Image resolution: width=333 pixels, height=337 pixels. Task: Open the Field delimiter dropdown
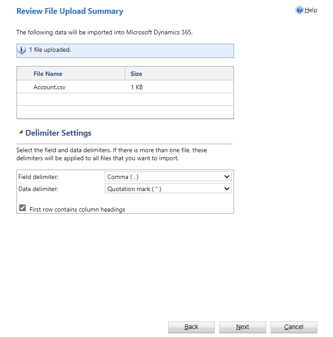click(x=168, y=177)
